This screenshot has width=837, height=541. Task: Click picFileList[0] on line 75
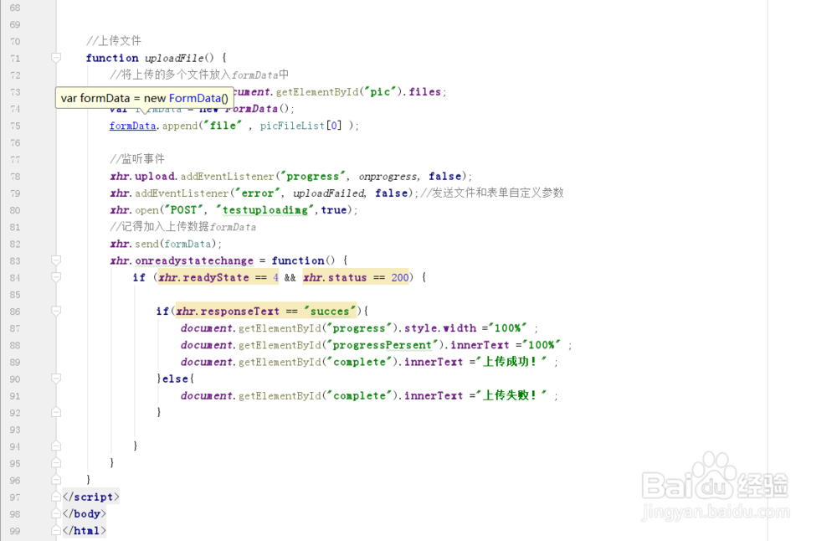click(x=300, y=126)
